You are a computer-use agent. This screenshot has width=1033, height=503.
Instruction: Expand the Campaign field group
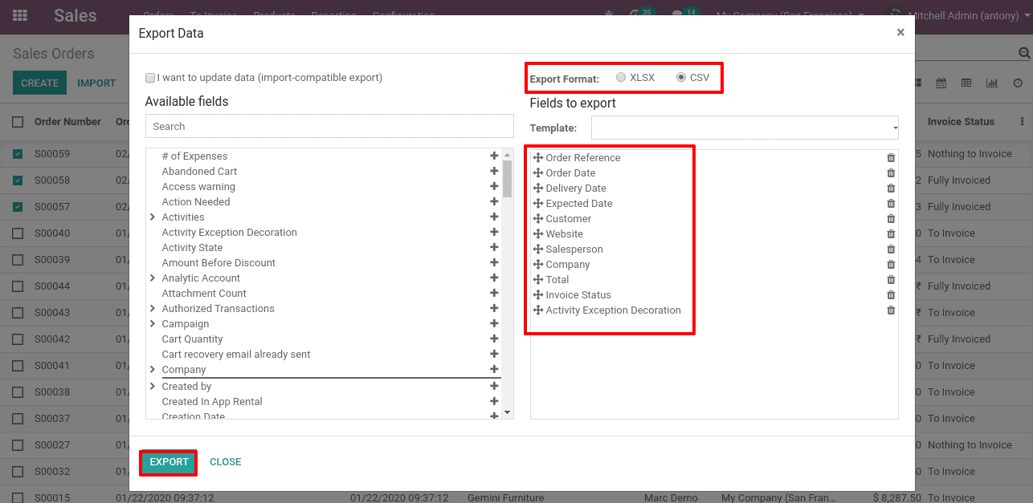[x=153, y=324]
